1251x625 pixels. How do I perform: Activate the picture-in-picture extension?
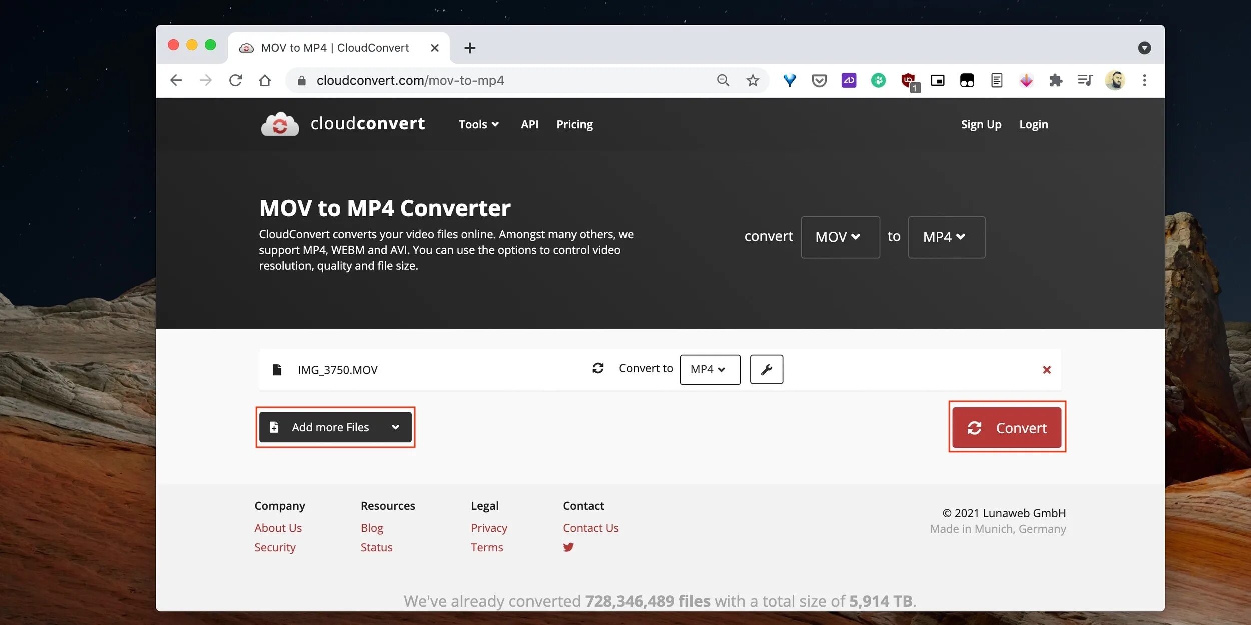(938, 80)
